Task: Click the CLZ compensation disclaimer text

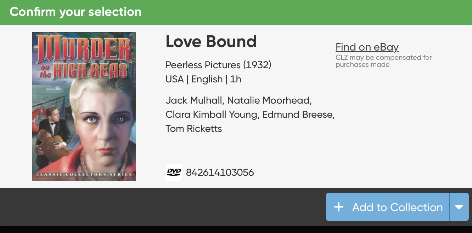Action: pyautogui.click(x=383, y=61)
